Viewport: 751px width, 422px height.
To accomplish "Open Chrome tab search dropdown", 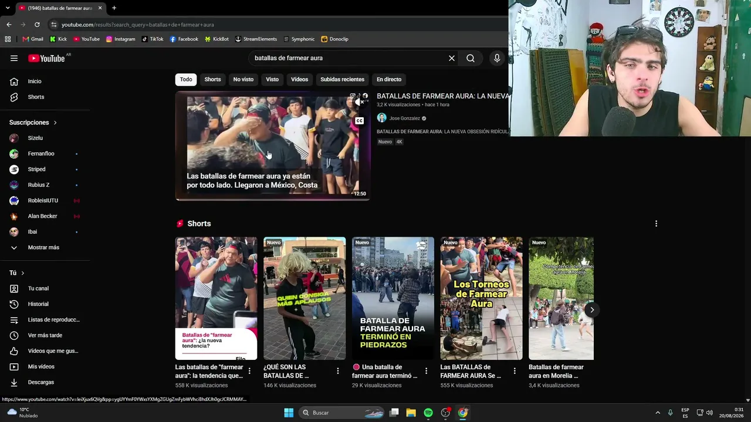I will pos(8,8).
